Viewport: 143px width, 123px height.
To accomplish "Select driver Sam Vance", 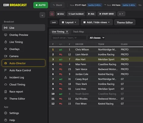I will (x=96, y=69).
